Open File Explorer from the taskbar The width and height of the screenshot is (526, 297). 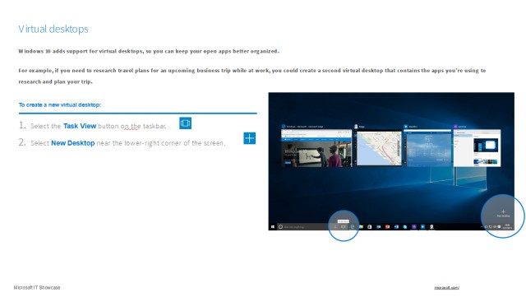(x=362, y=227)
